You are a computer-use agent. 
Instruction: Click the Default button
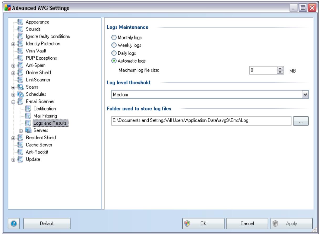pyautogui.click(x=47, y=223)
